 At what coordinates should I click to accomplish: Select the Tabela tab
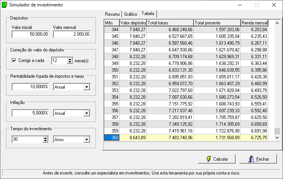coord(148,14)
